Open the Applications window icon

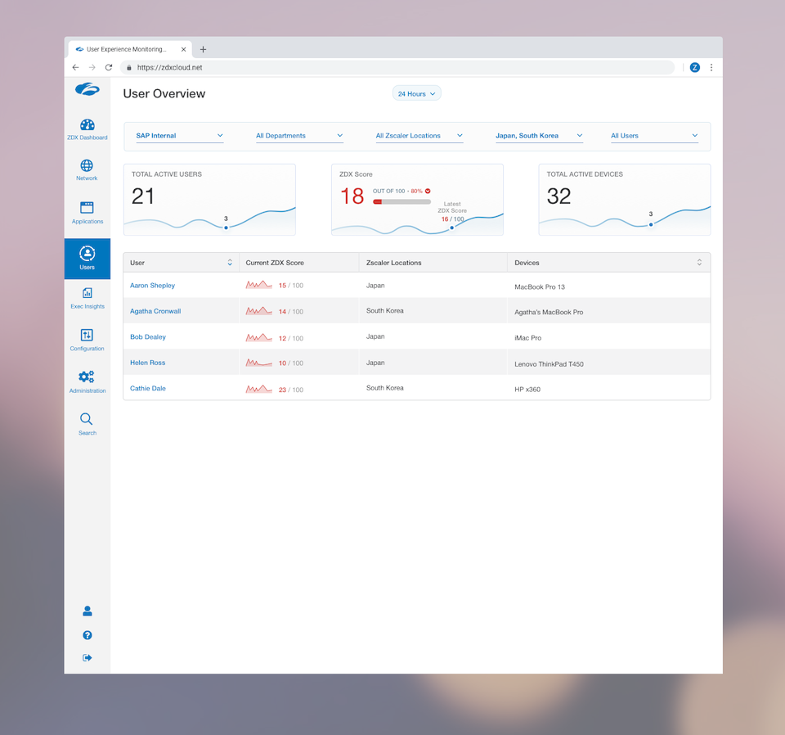pos(87,207)
